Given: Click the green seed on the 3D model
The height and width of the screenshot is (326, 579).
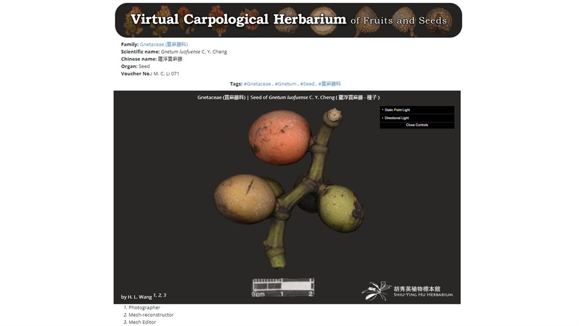Looking at the screenshot, I should [x=340, y=207].
